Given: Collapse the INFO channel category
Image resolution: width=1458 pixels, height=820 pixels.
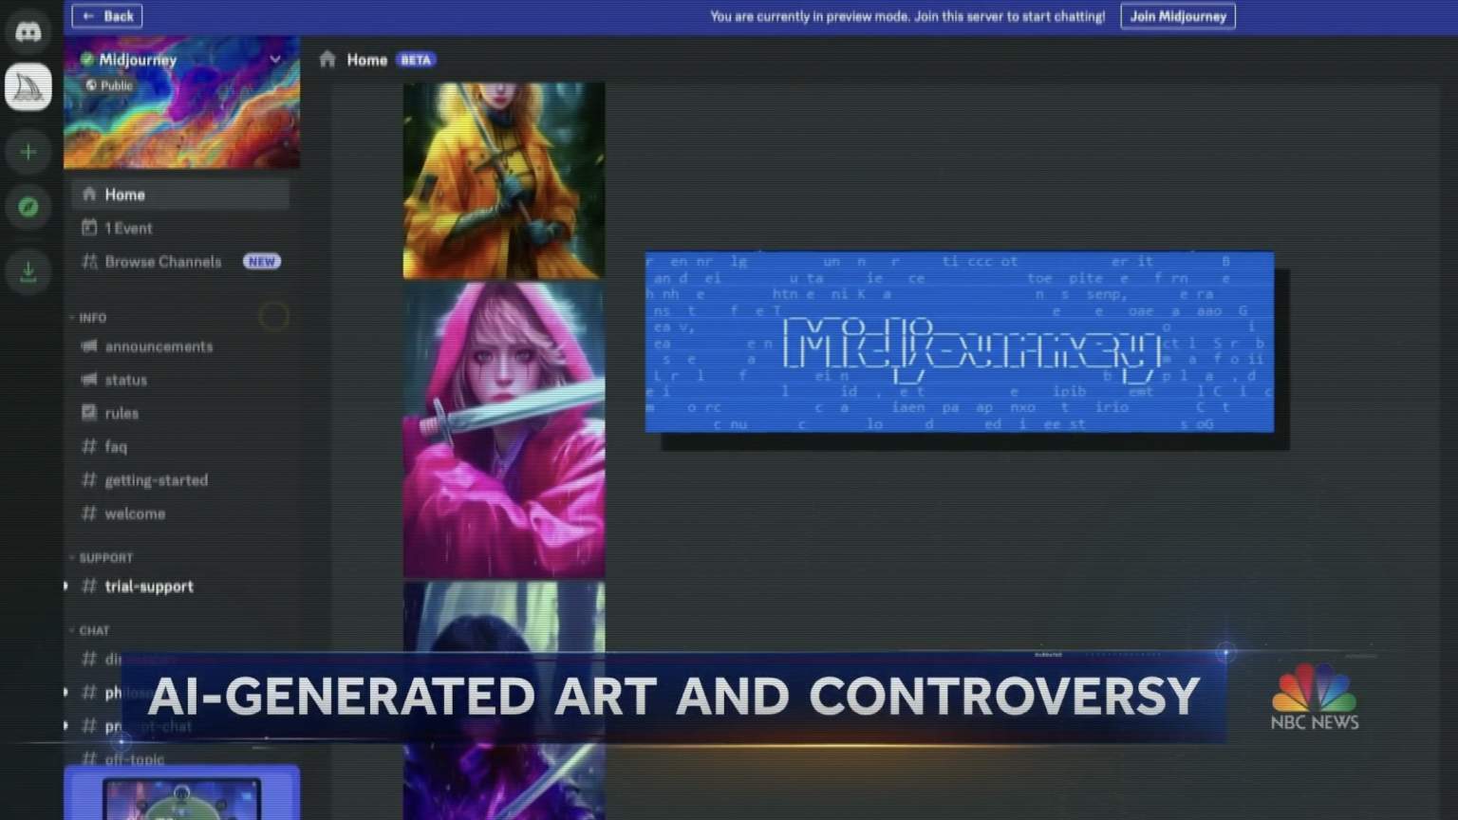Looking at the screenshot, I should 92,318.
